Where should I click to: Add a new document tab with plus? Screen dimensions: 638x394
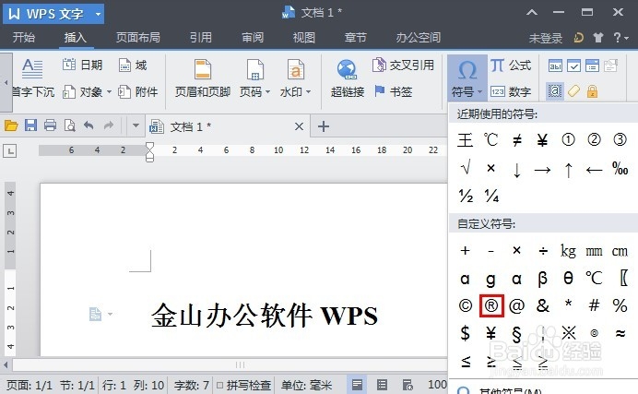[x=324, y=126]
